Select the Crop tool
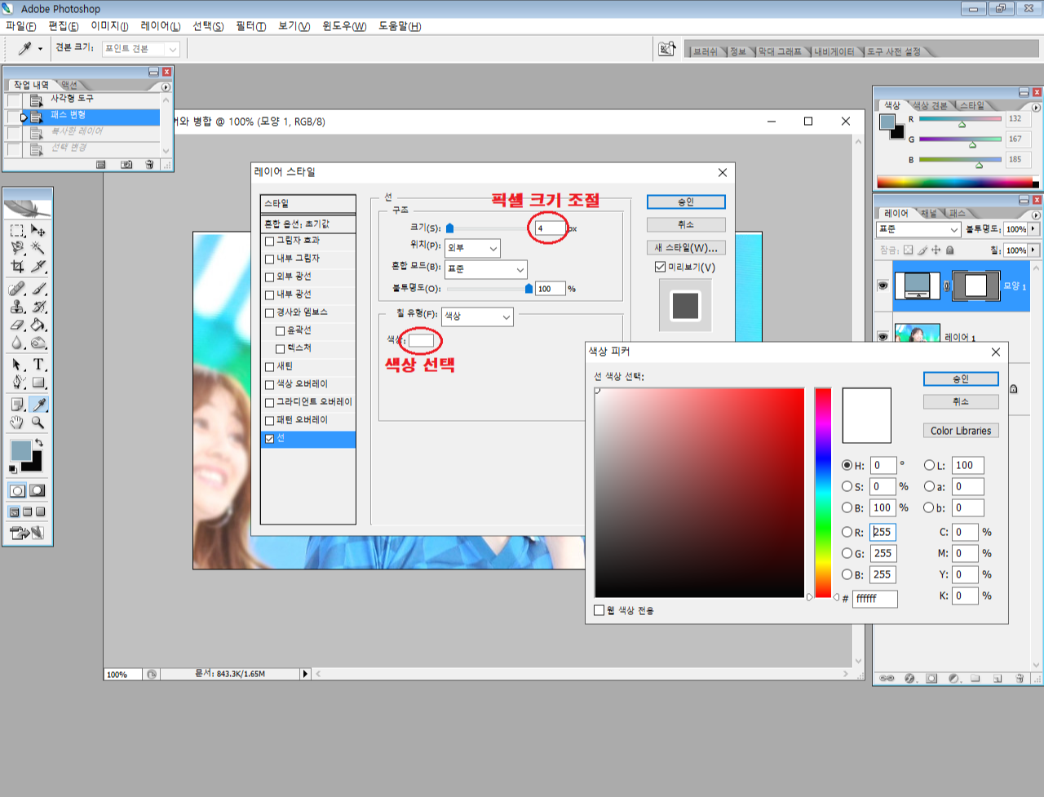The width and height of the screenshot is (1044, 797). [x=17, y=266]
